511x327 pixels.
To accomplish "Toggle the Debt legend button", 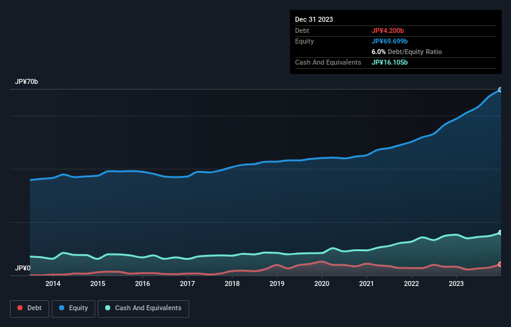I will [30, 308].
